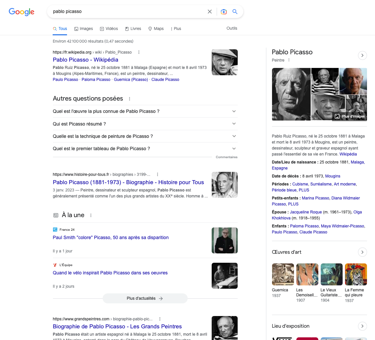The image size is (375, 340).
Task: Open Le Vieux Guitariste artwork thumbnail
Action: [331, 274]
